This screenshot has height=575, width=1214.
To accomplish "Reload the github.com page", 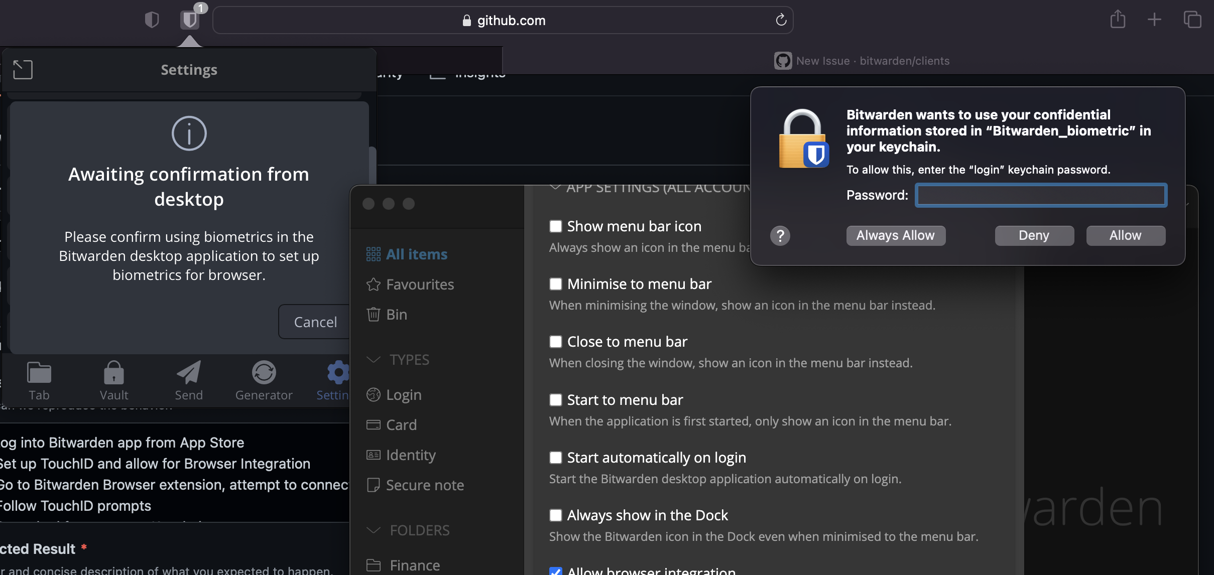I will tap(781, 20).
